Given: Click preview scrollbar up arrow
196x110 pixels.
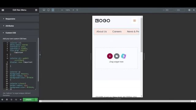Looking at the screenshot, I should [141, 17].
